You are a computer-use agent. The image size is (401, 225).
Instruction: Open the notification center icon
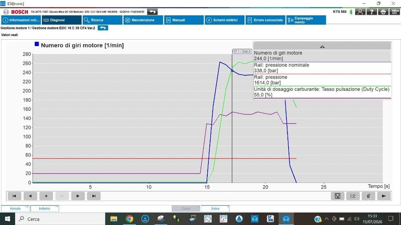tap(391, 219)
